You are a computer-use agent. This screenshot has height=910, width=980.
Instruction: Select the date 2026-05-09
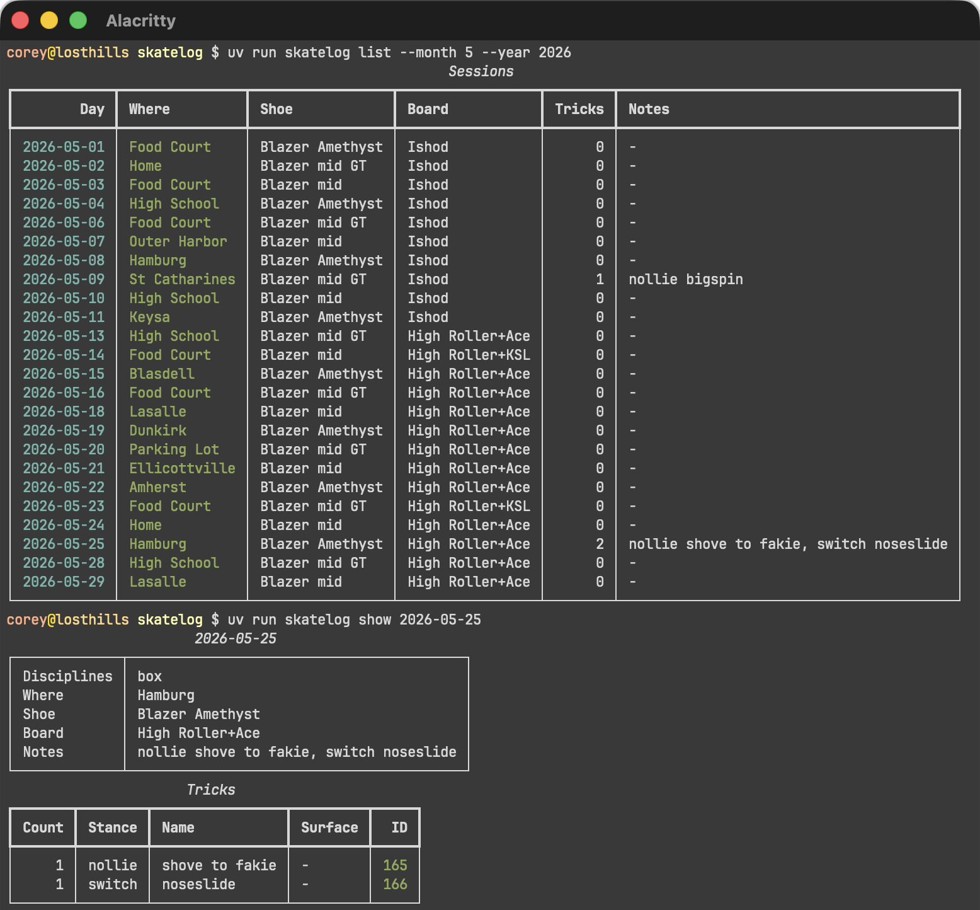[x=64, y=279]
